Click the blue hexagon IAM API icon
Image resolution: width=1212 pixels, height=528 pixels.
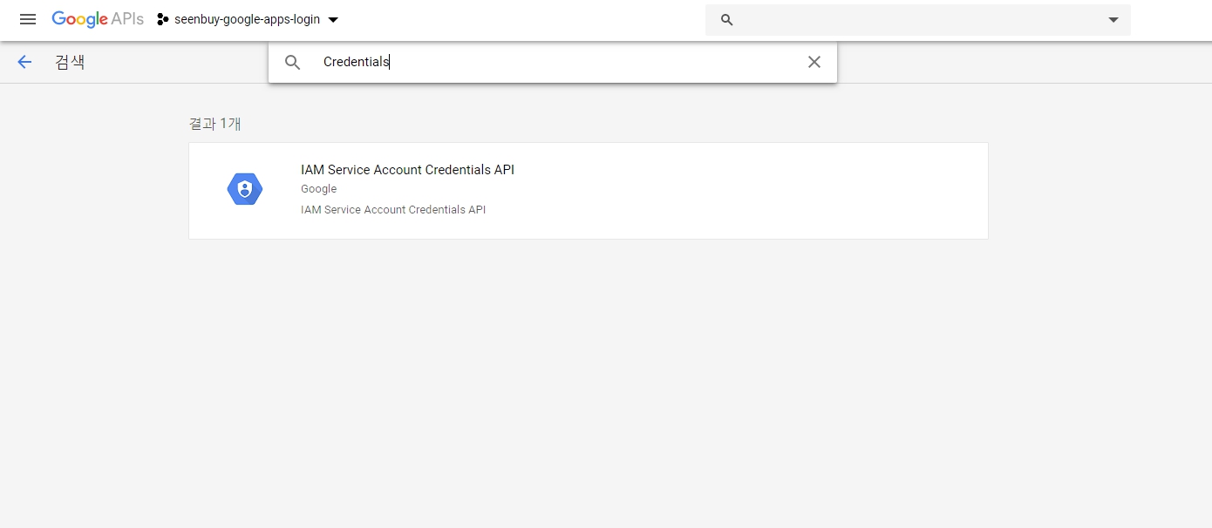245,189
